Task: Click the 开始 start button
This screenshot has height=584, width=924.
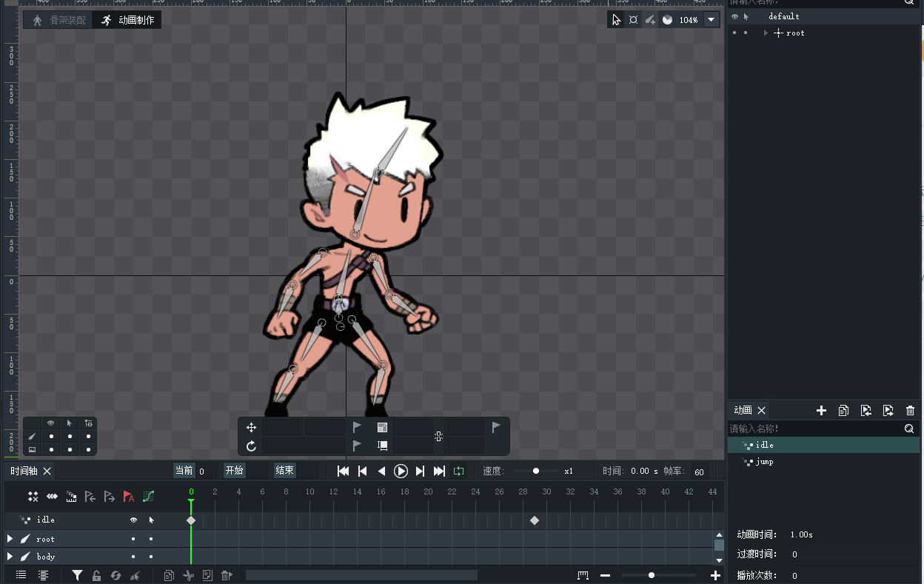Action: (x=234, y=471)
